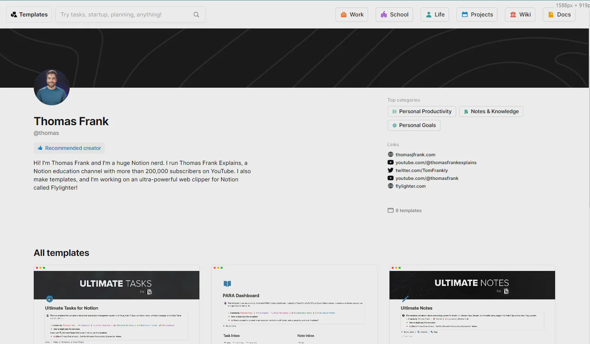
Task: Click the globe icon beside thomasjfrank.com
Action: click(391, 154)
